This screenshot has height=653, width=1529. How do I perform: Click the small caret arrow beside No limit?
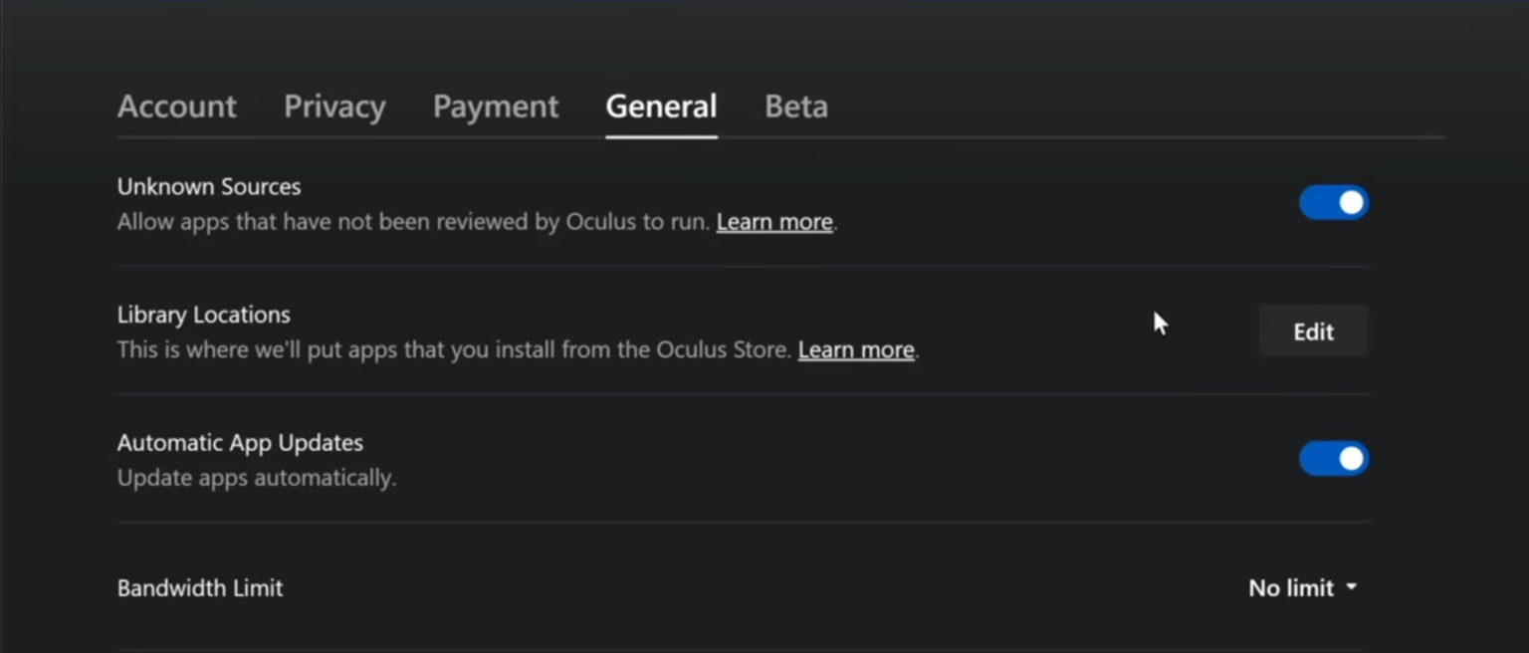pos(1352,588)
